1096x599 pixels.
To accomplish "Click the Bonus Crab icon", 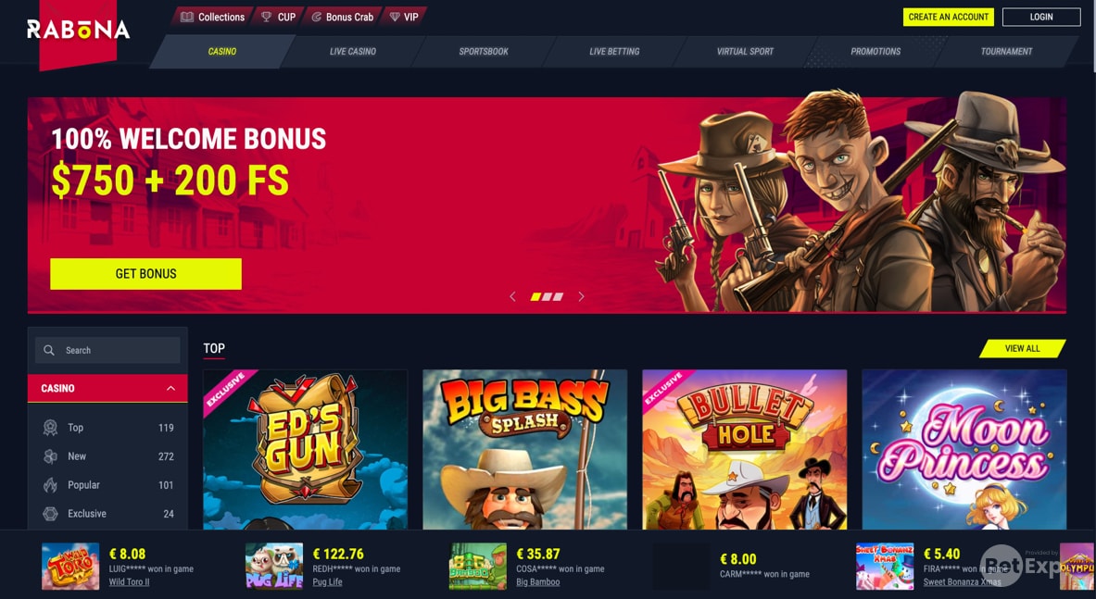I will pyautogui.click(x=317, y=17).
